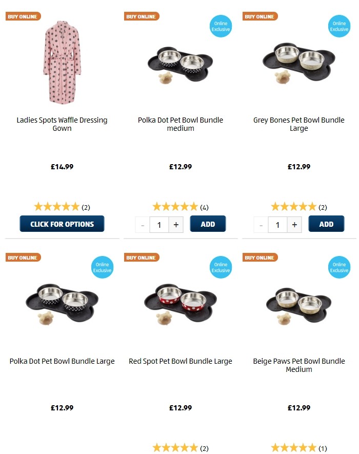Click the ADD button for Grey Bones bundle
The height and width of the screenshot is (454, 359).
pos(326,223)
